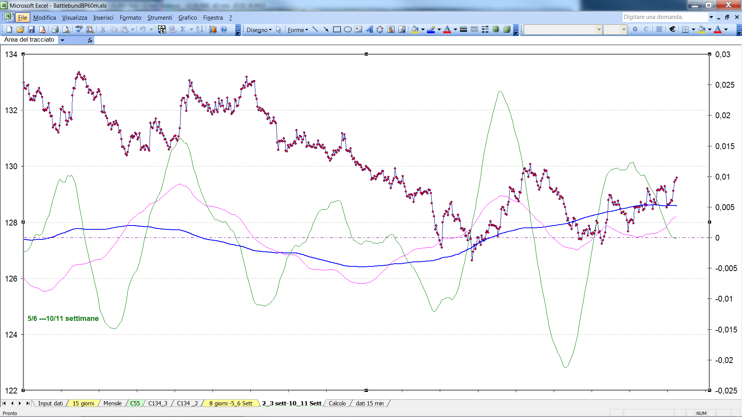Run the spelling check icon
Viewport: 742px width, 417px height.
click(x=79, y=29)
